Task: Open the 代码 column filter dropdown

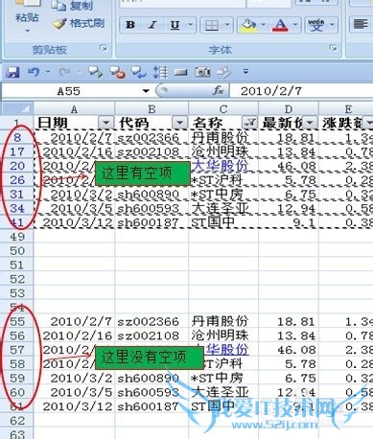Action: (x=180, y=123)
